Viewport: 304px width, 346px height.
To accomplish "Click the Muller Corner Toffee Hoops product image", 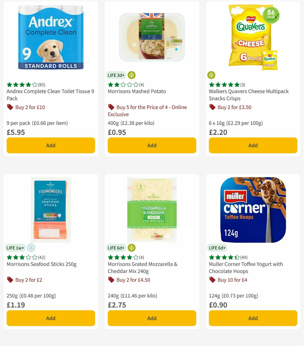I will [253, 209].
